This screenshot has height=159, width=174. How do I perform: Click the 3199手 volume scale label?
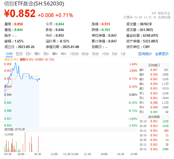click(9, 134)
